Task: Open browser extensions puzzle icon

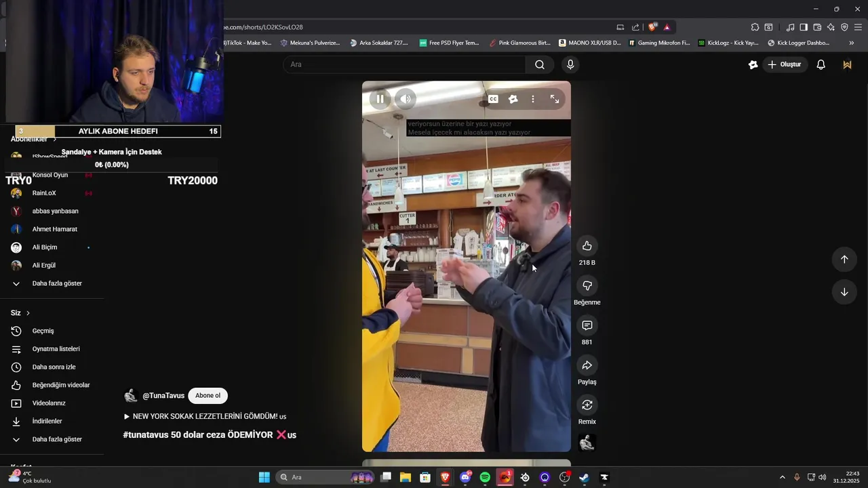Action: point(755,27)
